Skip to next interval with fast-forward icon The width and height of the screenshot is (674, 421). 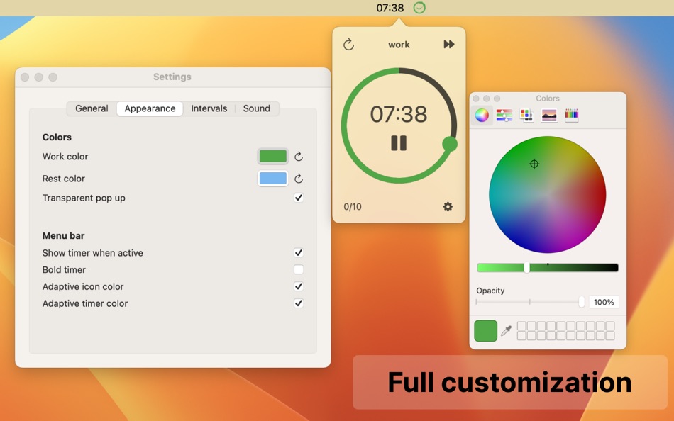click(x=449, y=44)
